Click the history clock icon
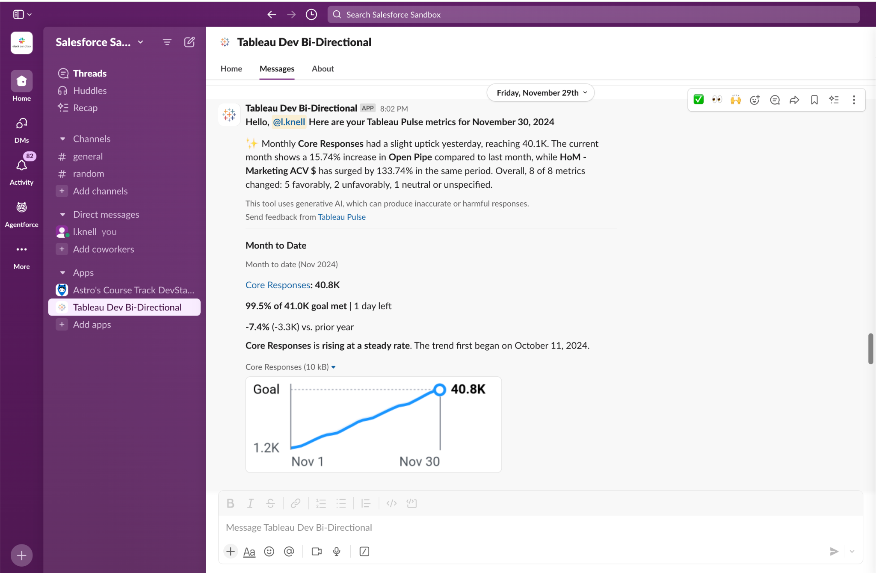 point(311,15)
